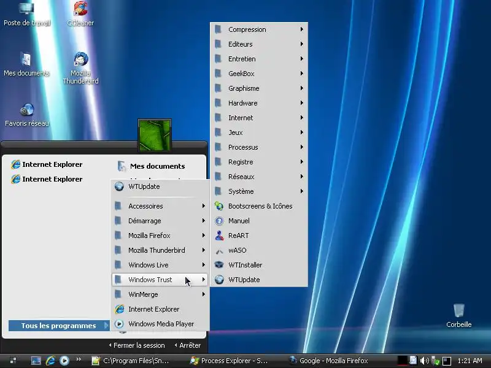This screenshot has width=491, height=368.
Task: Open the Poste de travail desktop icon
Action: (26, 14)
